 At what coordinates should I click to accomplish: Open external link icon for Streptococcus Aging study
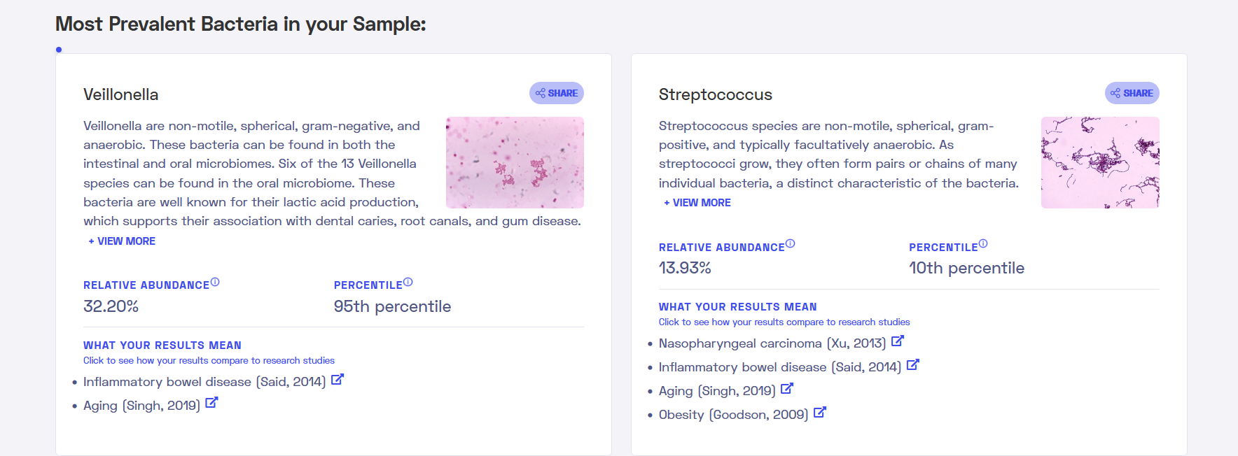tap(787, 389)
